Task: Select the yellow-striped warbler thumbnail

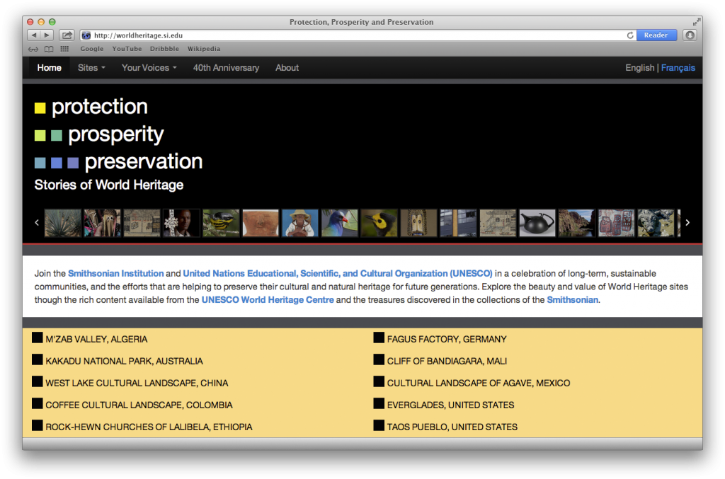Action: click(221, 223)
